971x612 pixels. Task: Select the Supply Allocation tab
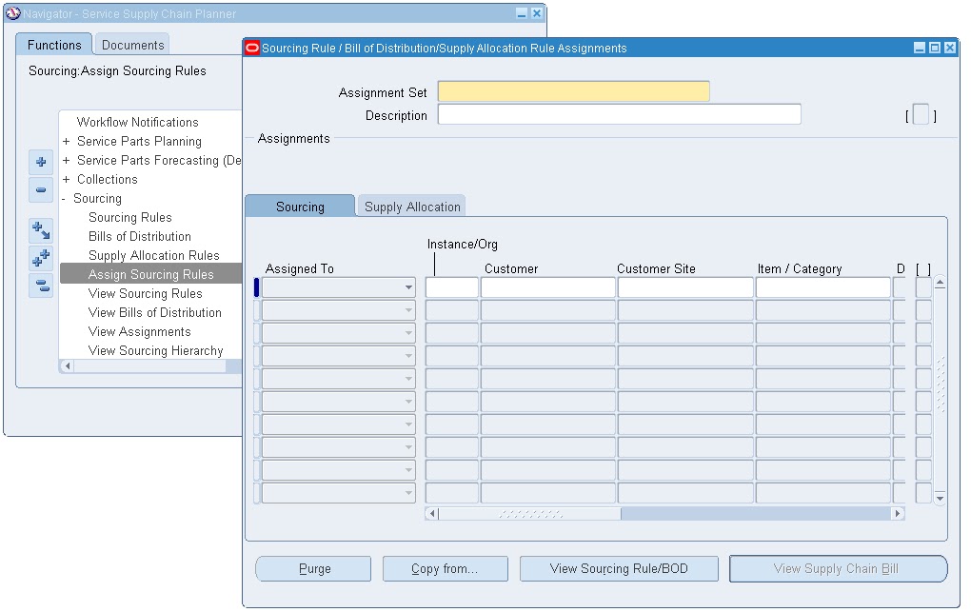tap(412, 207)
